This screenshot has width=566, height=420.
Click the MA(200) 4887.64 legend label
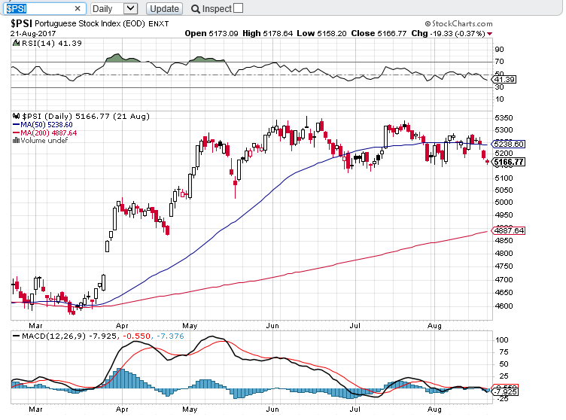click(x=48, y=133)
